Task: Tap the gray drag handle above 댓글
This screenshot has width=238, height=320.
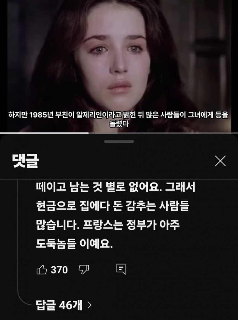Action: 119,141
